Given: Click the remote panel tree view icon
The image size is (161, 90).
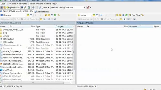Looking at the screenshot, I should click(142, 15).
